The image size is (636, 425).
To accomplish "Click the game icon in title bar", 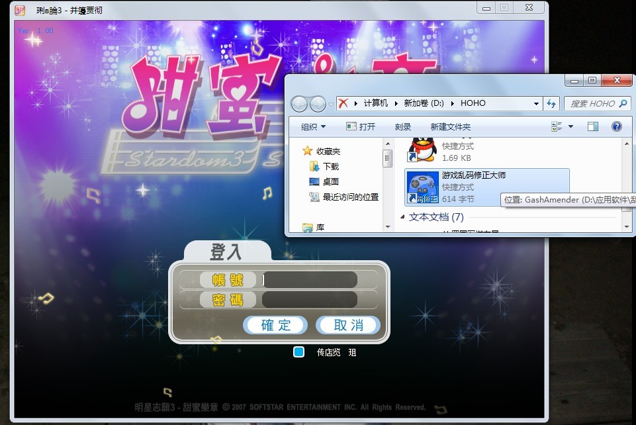I will pos(21,10).
